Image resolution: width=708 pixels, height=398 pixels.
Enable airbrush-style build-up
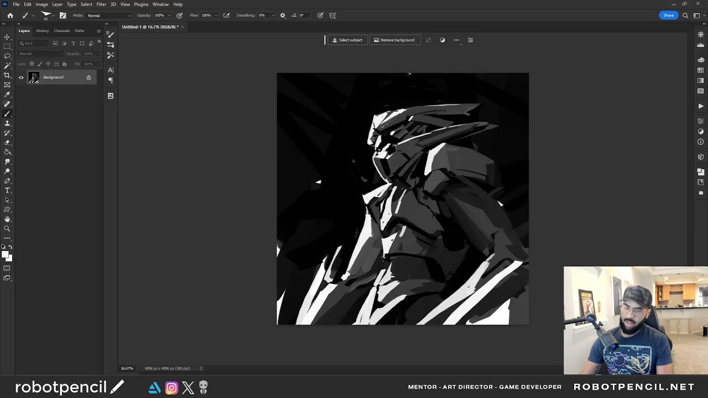coord(226,15)
